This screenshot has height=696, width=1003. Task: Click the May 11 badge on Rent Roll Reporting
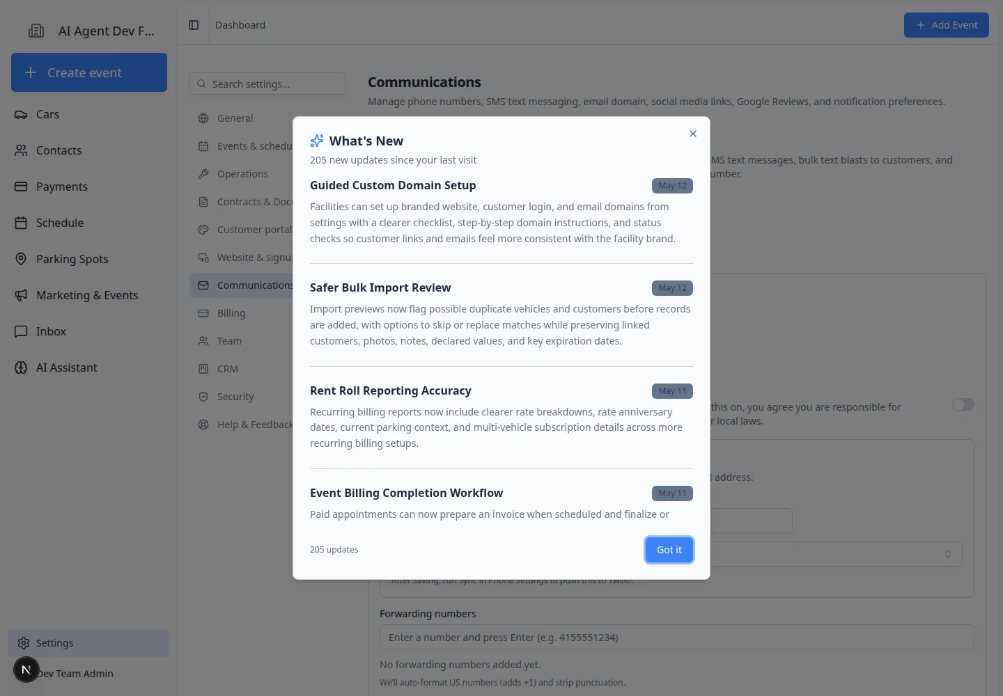(672, 391)
